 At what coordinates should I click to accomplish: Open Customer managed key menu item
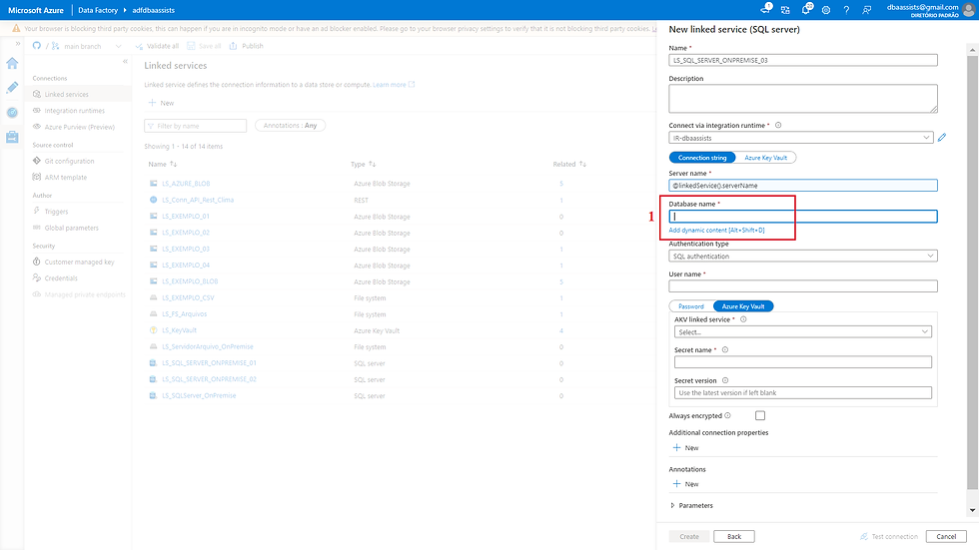tap(79, 262)
